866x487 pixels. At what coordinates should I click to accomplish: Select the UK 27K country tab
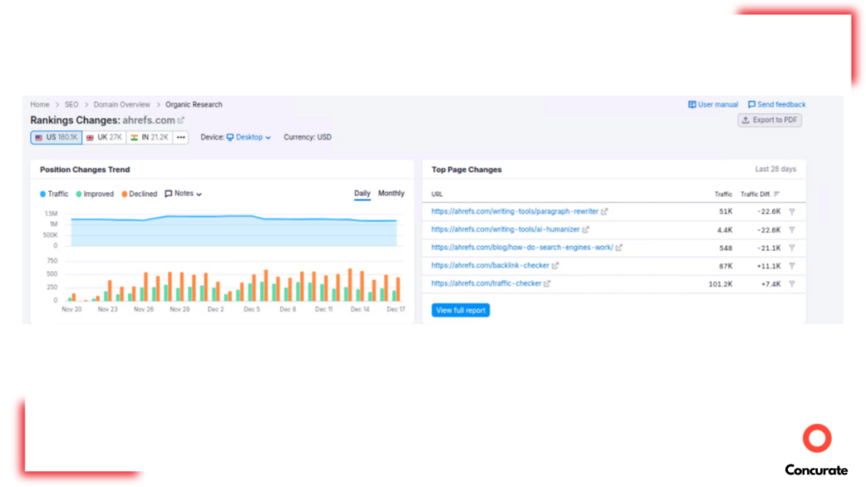pos(104,137)
